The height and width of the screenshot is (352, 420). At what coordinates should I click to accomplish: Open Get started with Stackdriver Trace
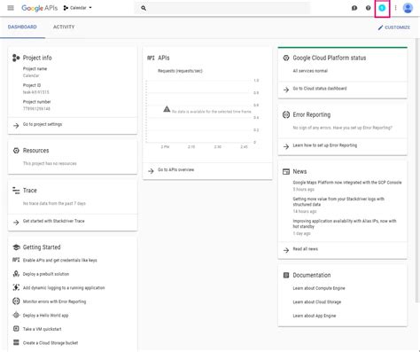click(x=53, y=221)
